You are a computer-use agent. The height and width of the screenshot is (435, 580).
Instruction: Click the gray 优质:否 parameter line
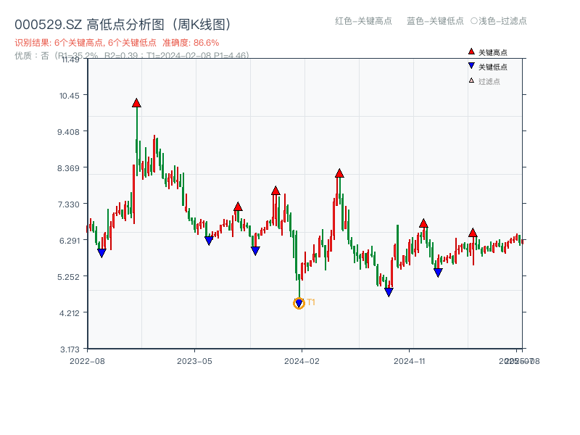point(132,56)
